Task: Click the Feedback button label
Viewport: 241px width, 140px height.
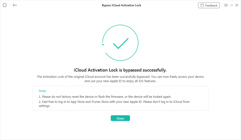Action: [x=211, y=5]
